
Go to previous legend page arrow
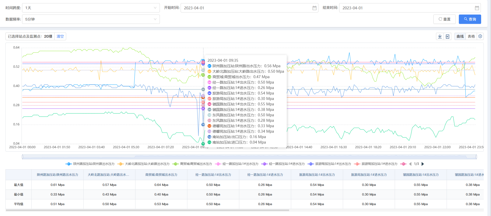coord(410,164)
